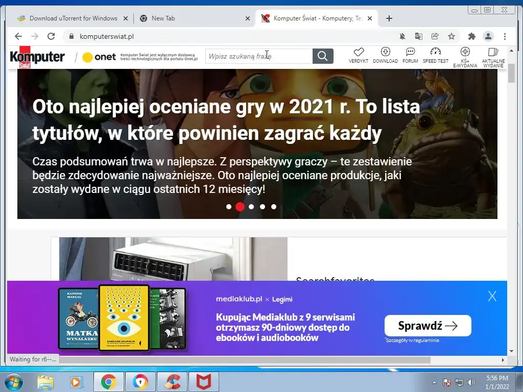The height and width of the screenshot is (392, 523).
Task: Show hidden system tray icons
Action: (x=434, y=382)
